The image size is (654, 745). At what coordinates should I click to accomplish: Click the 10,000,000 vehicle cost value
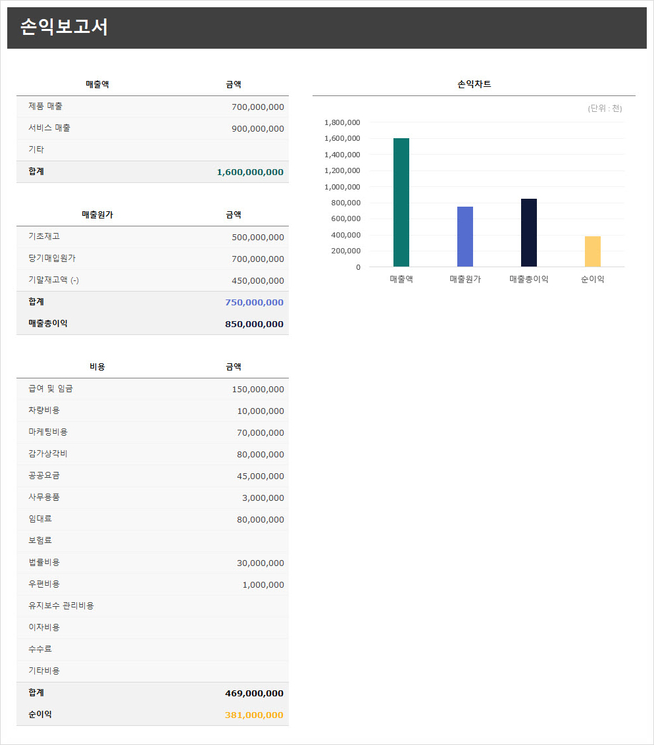coord(261,411)
